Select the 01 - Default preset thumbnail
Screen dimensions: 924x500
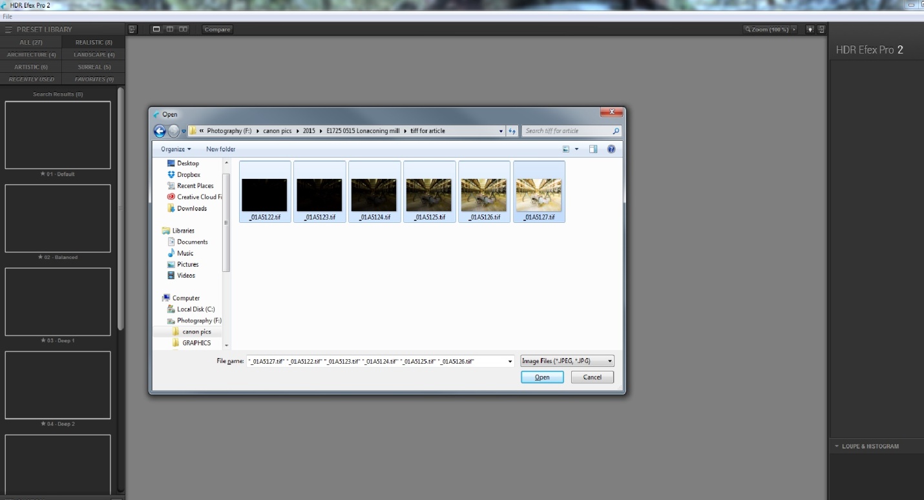click(x=58, y=135)
